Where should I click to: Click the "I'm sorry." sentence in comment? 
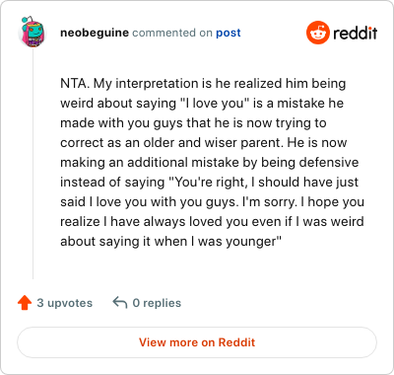(x=270, y=202)
